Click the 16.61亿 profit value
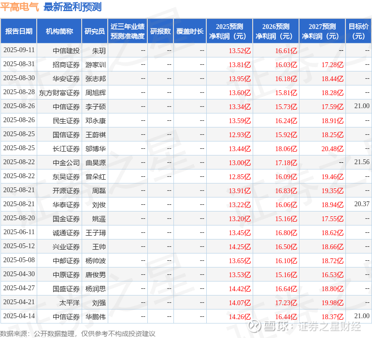 coord(286,51)
